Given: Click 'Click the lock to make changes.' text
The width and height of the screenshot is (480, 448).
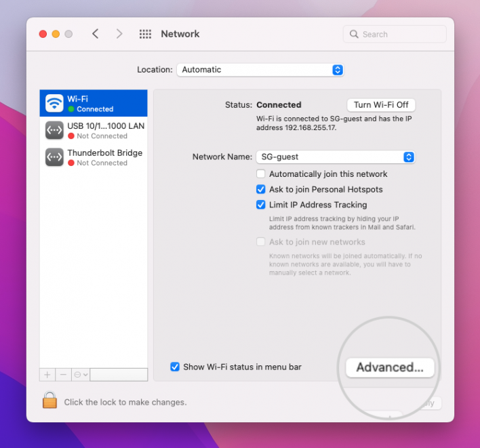Looking at the screenshot, I should [x=125, y=402].
